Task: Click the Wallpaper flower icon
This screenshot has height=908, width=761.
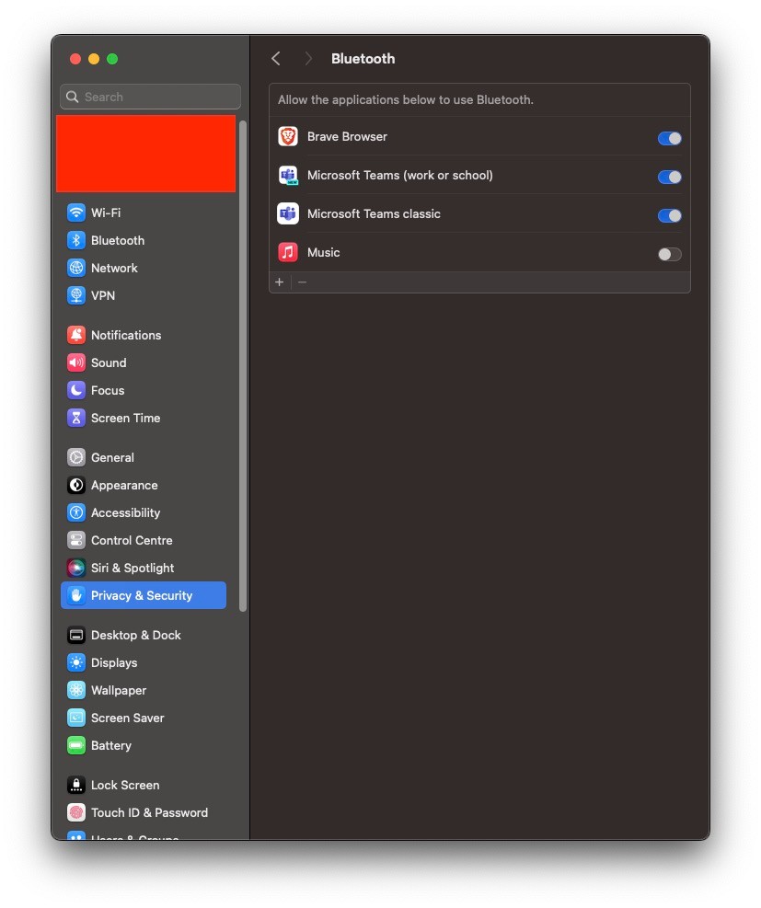Action: [75, 690]
